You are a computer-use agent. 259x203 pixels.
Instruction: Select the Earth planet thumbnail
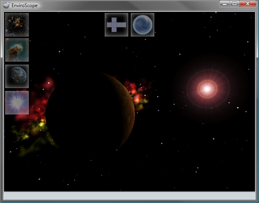coord(17,76)
